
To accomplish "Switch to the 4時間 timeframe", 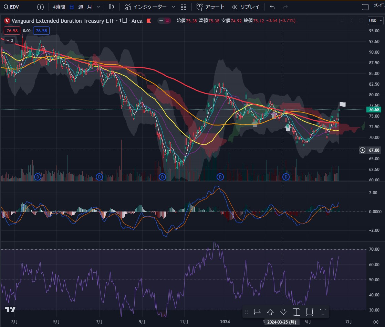I will coord(59,7).
